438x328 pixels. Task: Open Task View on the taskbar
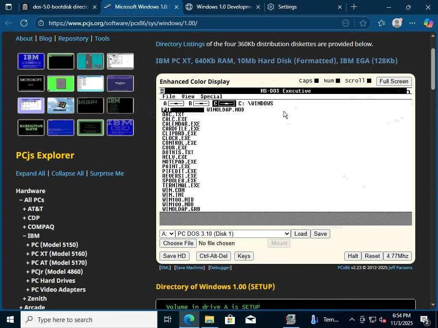pyautogui.click(x=168, y=319)
